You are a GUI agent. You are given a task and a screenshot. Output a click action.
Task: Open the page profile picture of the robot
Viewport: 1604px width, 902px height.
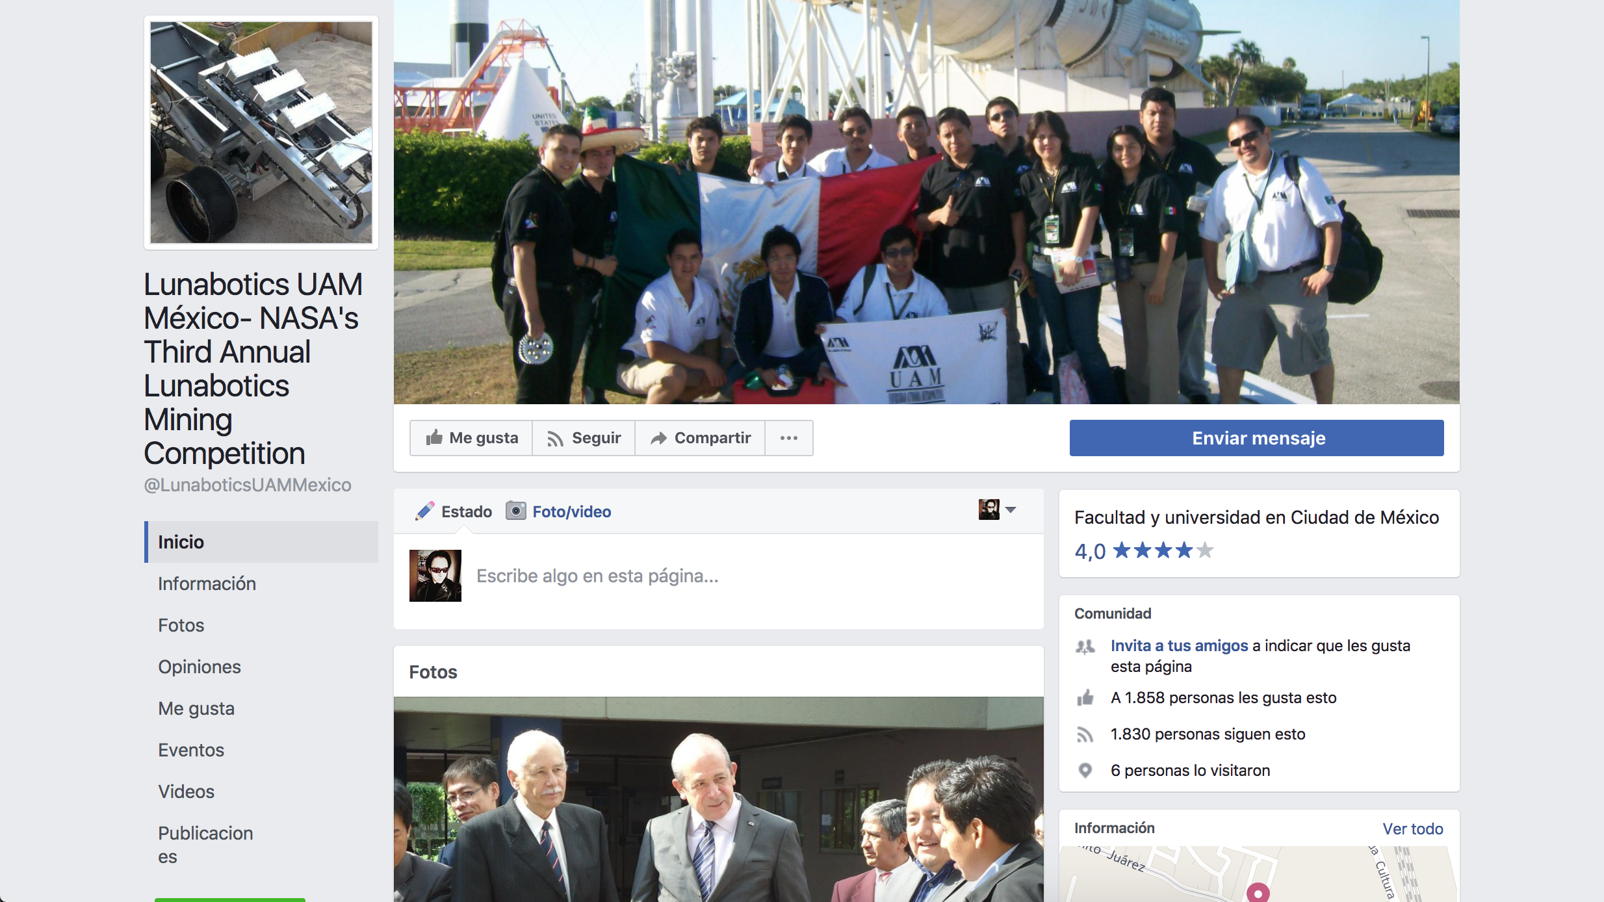coord(261,133)
